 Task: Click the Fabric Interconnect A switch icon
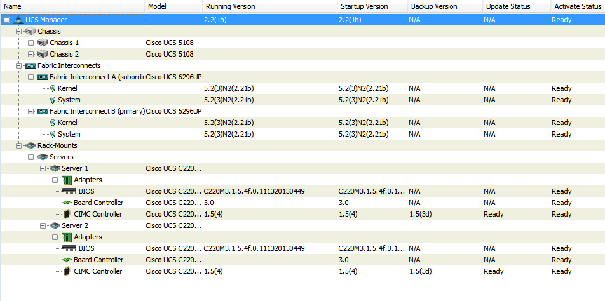point(43,77)
